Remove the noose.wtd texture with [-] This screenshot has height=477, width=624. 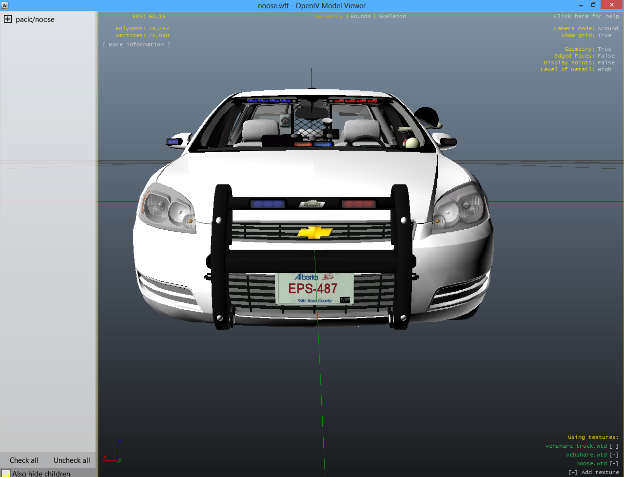pyautogui.click(x=614, y=463)
